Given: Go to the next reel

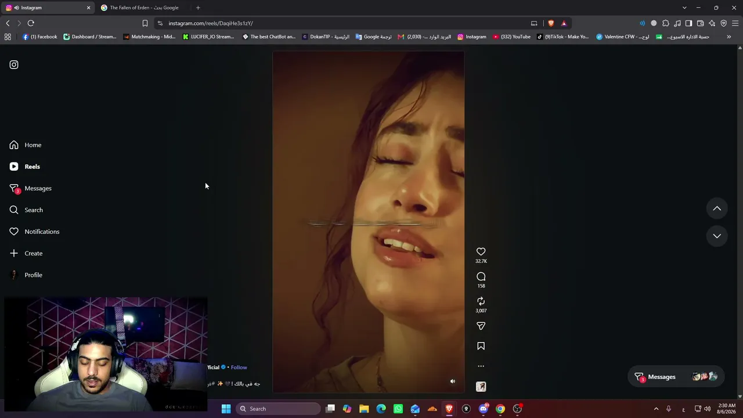Looking at the screenshot, I should pos(717,236).
